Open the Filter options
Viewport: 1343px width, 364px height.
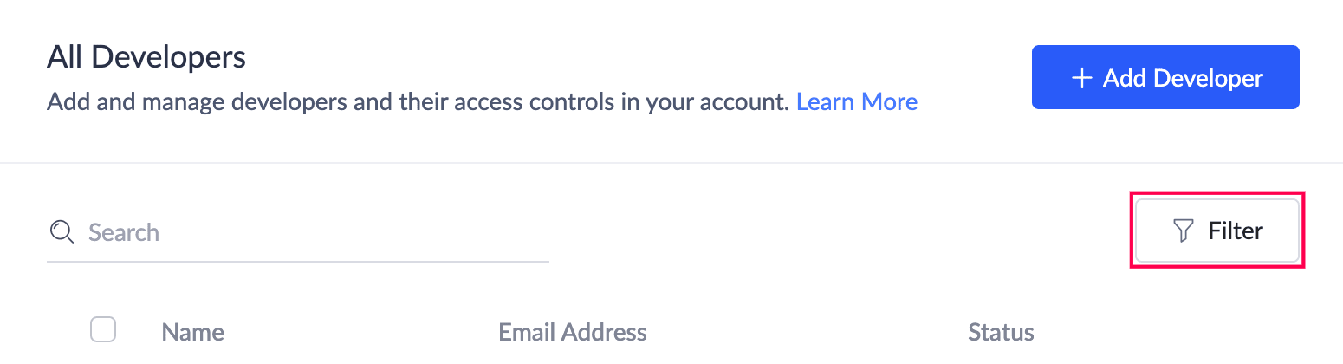coord(1216,231)
